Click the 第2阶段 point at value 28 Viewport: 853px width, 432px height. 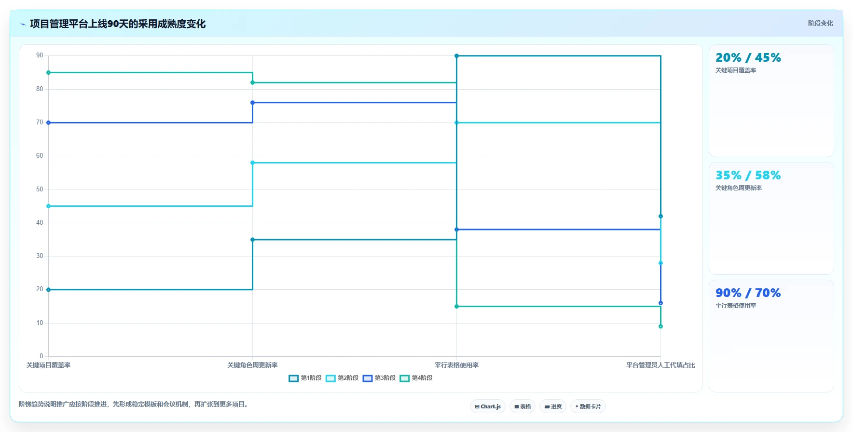[x=660, y=263]
